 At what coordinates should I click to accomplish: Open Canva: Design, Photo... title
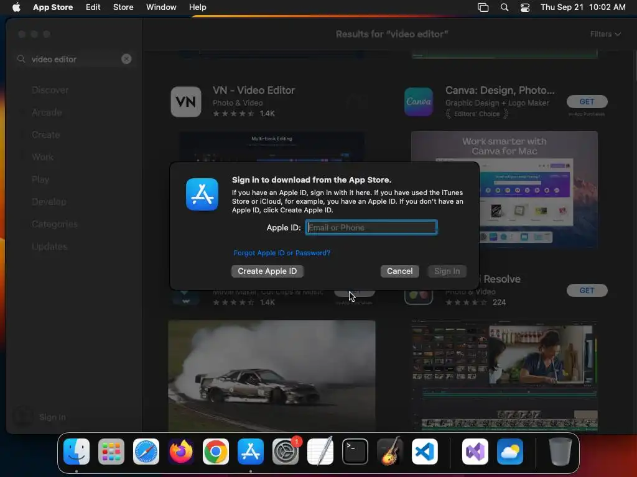click(500, 90)
